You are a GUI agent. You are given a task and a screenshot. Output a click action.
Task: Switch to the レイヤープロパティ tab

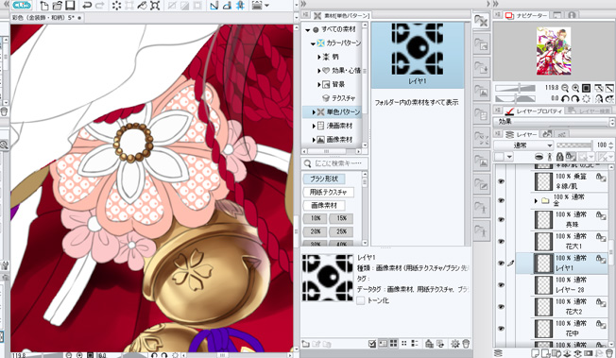[534, 111]
